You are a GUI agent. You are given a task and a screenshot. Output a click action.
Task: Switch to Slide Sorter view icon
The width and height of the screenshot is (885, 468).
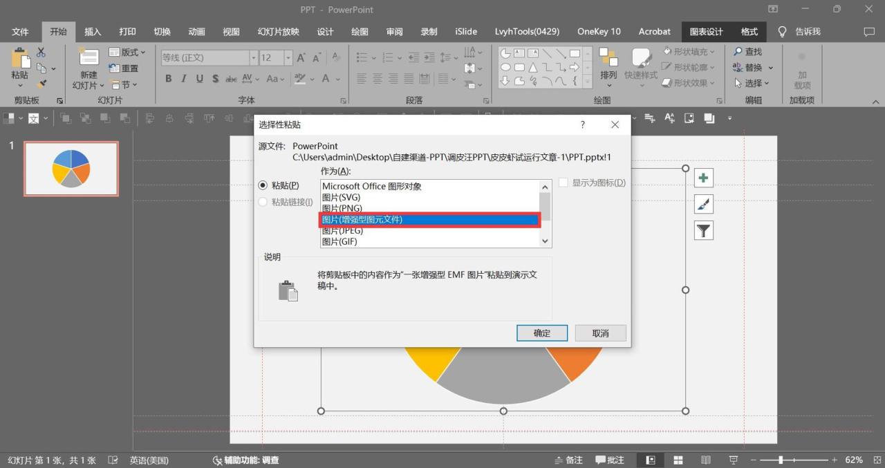point(678,459)
